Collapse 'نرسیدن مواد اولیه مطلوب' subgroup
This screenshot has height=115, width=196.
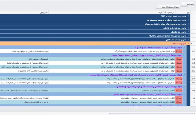[184, 94]
